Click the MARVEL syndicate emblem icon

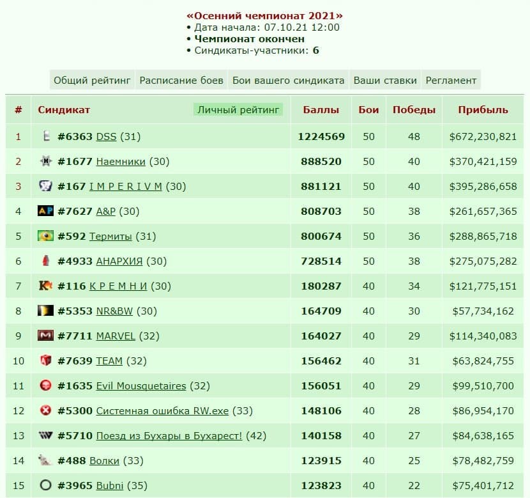click(x=45, y=336)
